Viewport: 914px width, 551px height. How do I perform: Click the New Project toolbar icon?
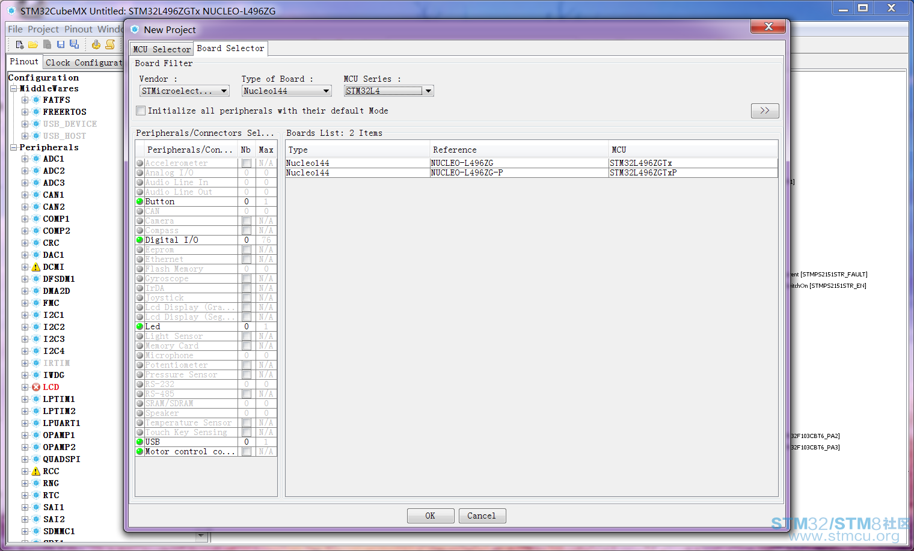coord(20,44)
